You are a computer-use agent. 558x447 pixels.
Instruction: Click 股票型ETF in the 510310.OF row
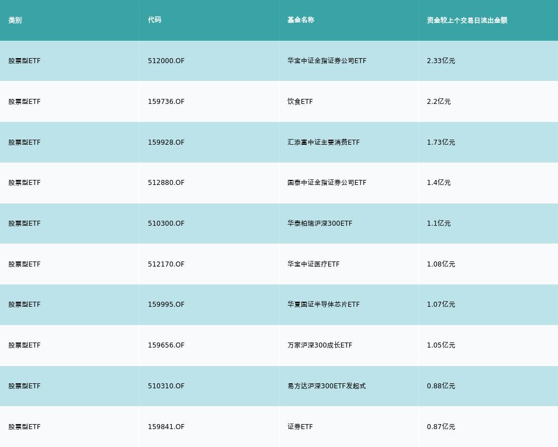tap(25, 386)
